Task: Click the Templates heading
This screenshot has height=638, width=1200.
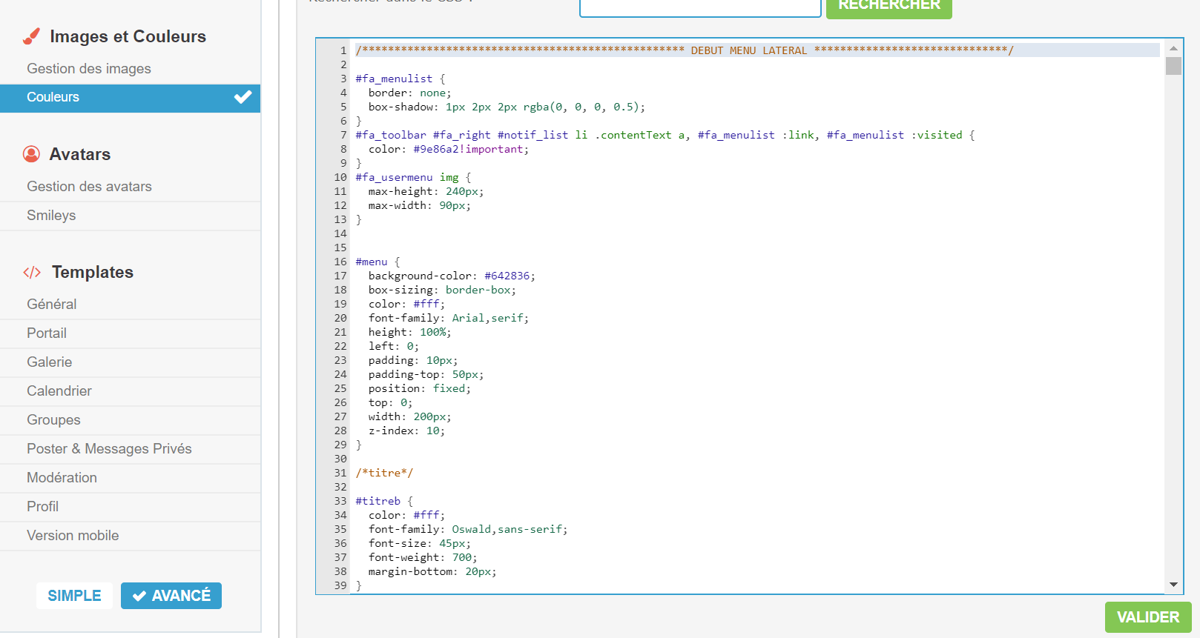Action: (93, 272)
